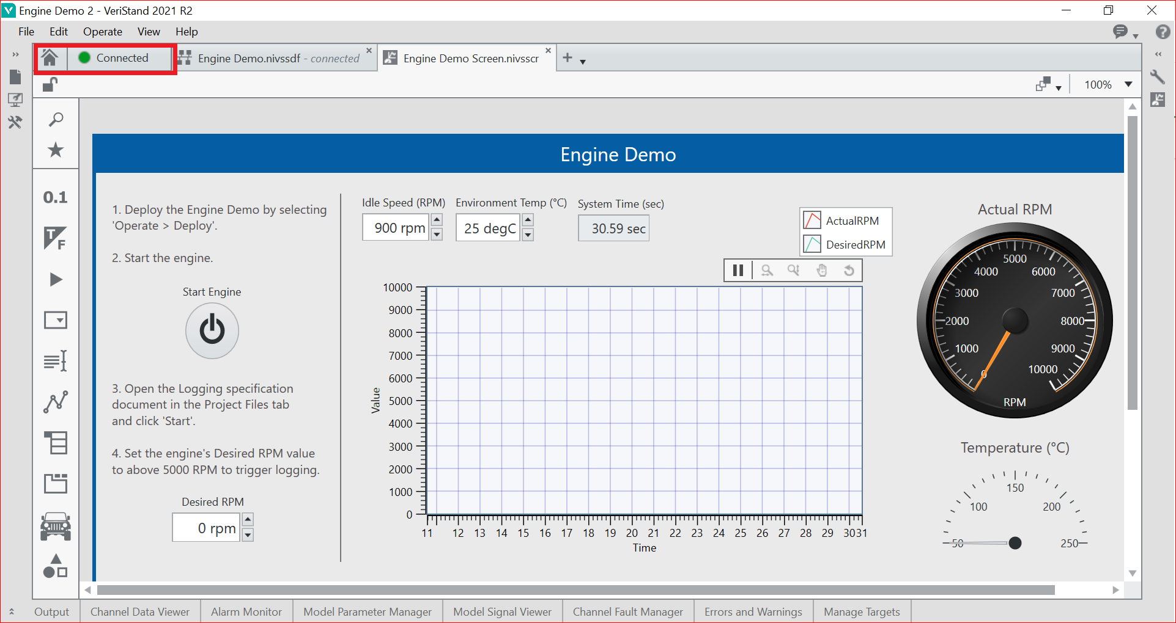Viewport: 1176px width, 623px height.
Task: Increment Idle Speed value
Action: coord(437,220)
